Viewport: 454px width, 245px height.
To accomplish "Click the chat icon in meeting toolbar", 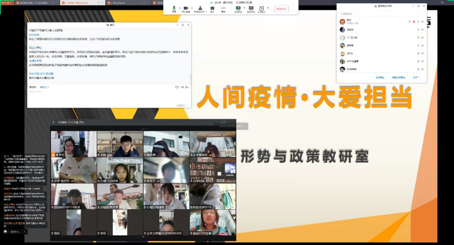I will pos(212,8).
